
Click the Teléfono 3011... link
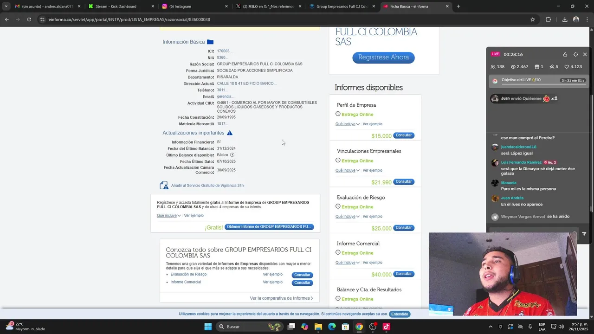pos(222,90)
